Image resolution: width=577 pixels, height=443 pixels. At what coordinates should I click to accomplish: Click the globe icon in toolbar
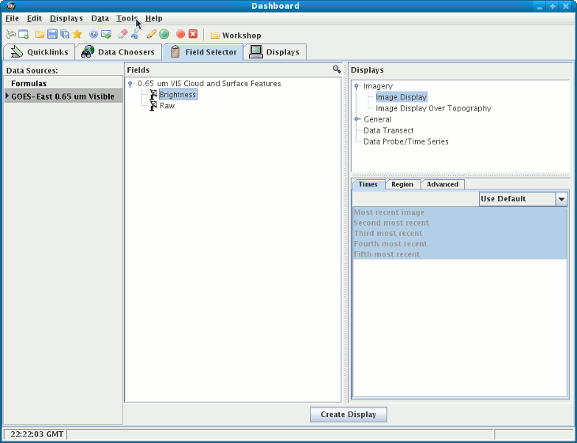(164, 35)
